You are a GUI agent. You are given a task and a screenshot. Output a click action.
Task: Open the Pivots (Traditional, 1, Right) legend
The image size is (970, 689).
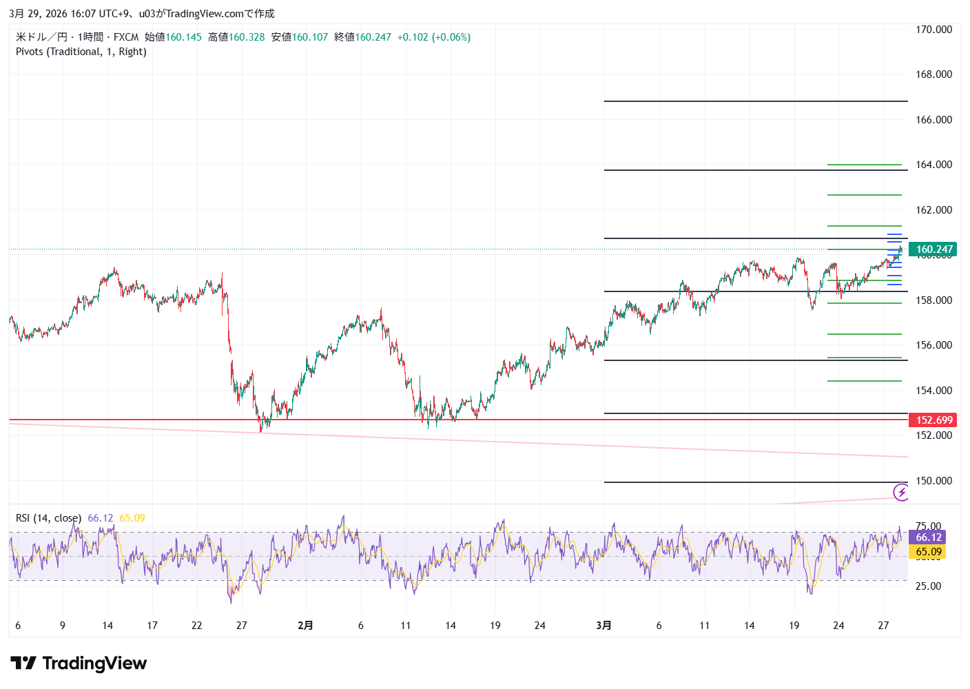81,52
